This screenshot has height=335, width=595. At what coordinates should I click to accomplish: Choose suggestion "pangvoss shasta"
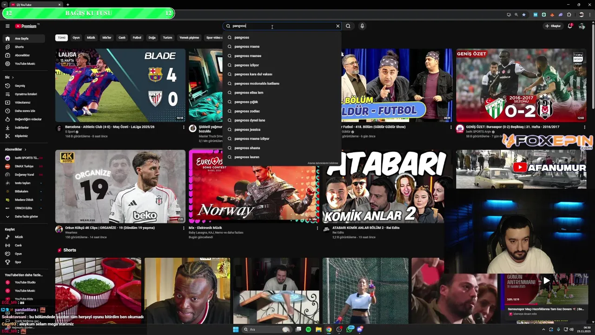point(282,148)
